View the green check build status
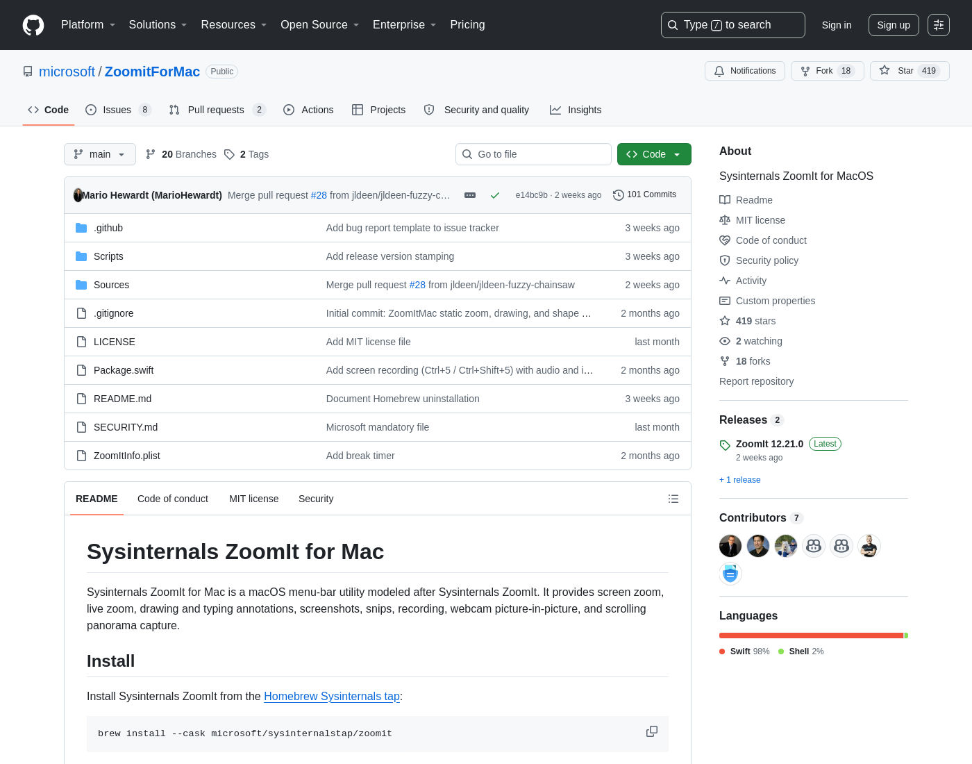 (x=495, y=195)
